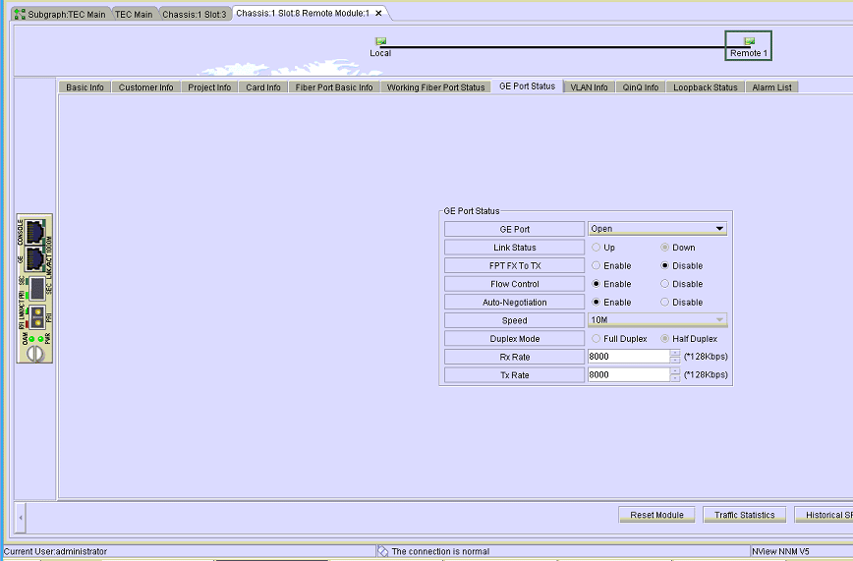Select the Remote 1 node icon
The width and height of the screenshot is (853, 561).
749,41
